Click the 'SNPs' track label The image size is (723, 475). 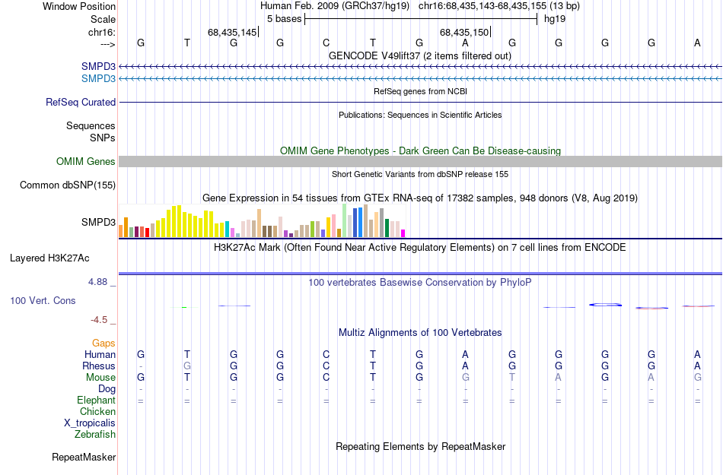click(x=103, y=138)
